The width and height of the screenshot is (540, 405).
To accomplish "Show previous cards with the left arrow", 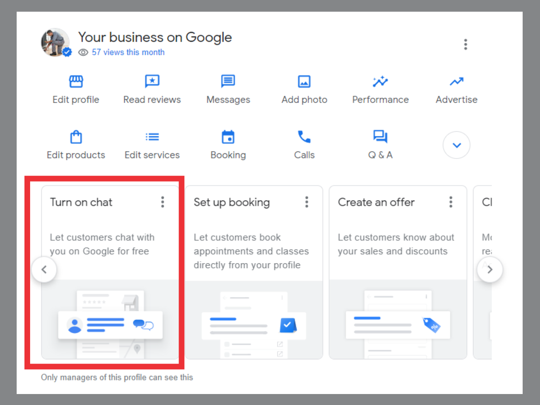I will point(44,269).
